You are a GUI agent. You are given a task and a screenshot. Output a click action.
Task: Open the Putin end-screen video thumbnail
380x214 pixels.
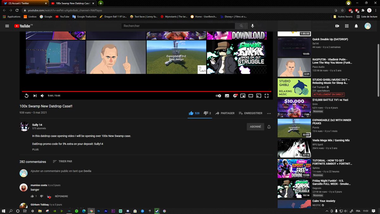coord(116,57)
